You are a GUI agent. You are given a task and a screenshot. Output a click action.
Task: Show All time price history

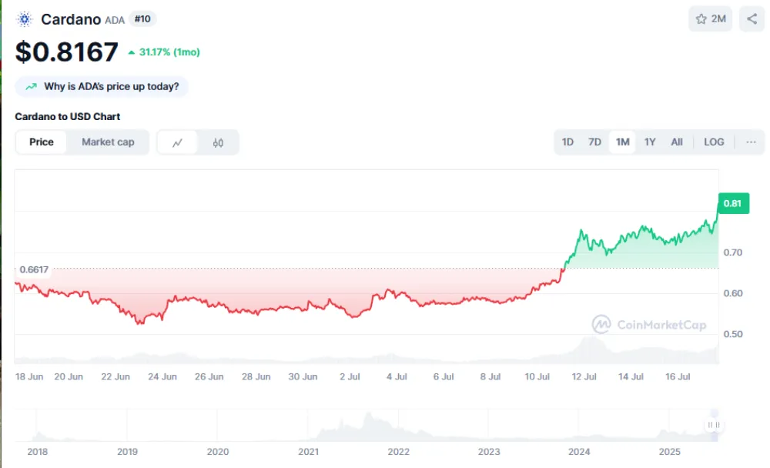click(x=677, y=142)
